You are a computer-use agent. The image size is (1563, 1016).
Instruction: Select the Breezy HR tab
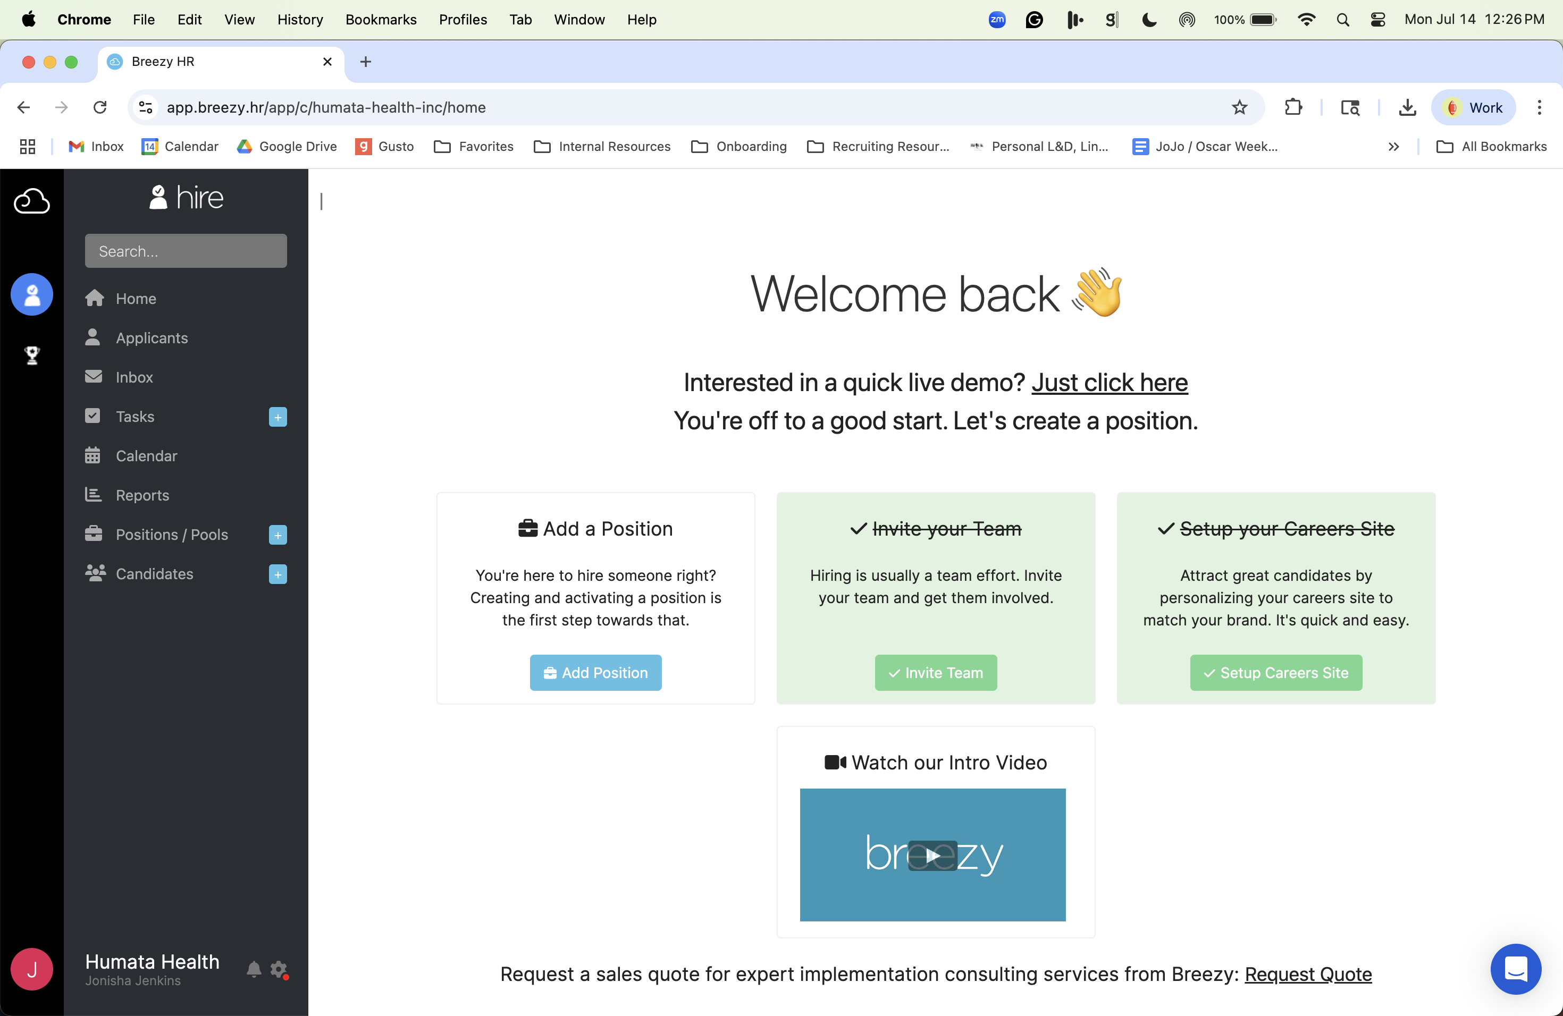coord(221,62)
